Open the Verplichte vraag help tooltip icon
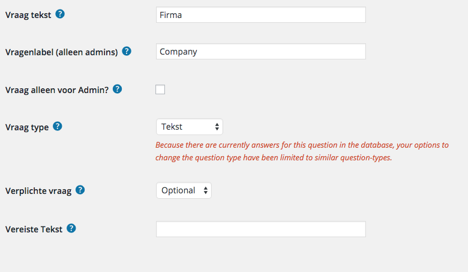 (80, 190)
